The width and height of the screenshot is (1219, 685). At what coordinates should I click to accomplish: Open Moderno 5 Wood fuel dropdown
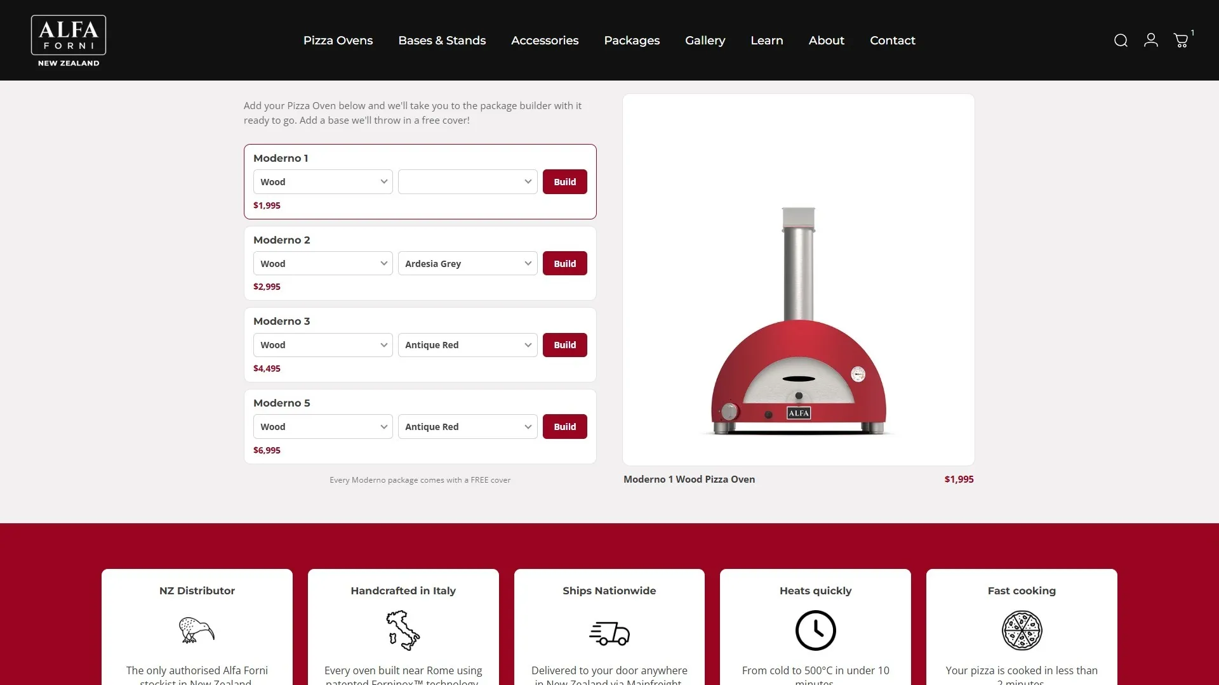click(x=323, y=427)
